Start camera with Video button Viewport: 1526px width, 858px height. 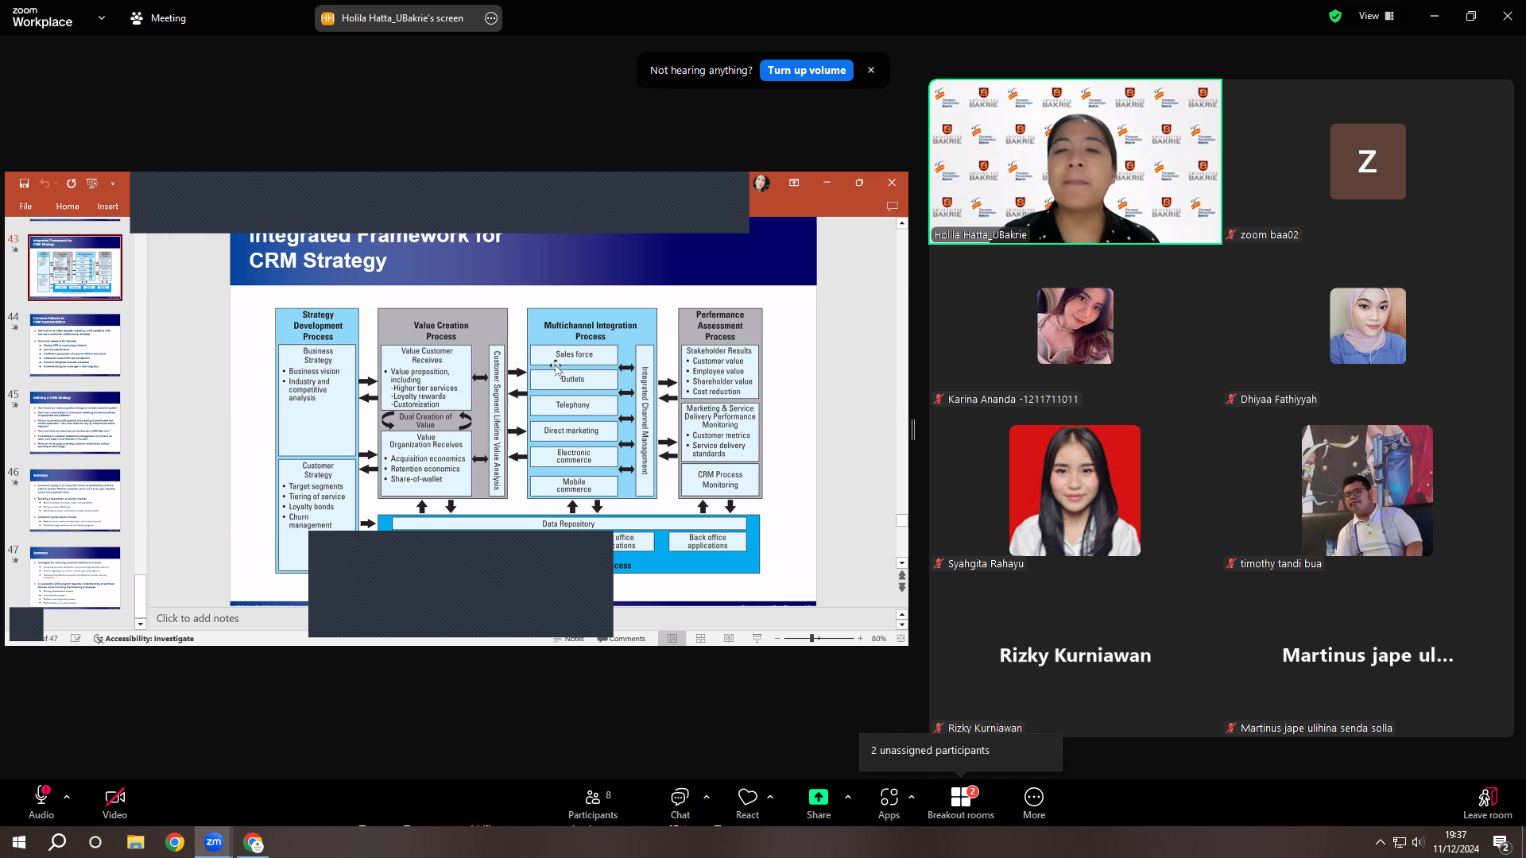tap(114, 802)
